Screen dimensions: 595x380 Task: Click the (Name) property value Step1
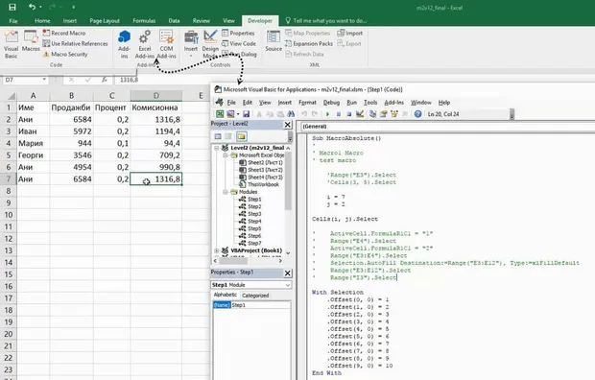260,305
